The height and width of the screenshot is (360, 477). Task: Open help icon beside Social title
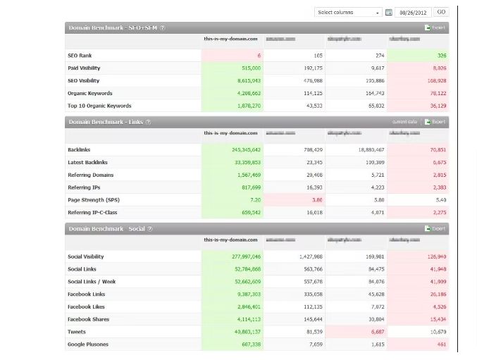pos(149,229)
